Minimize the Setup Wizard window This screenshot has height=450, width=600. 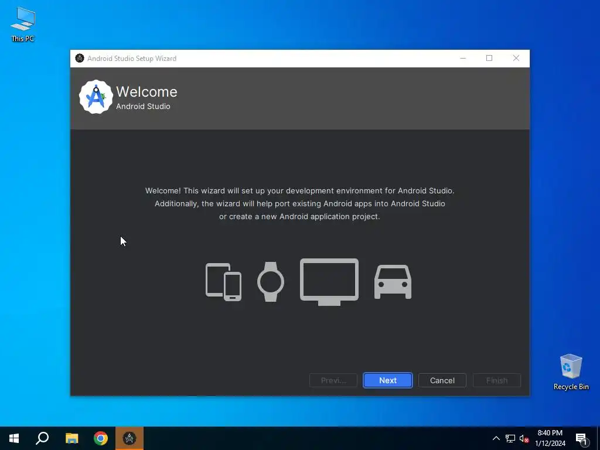coord(463,58)
